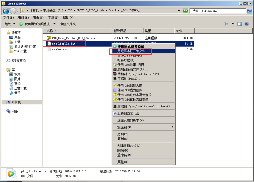This screenshot has height=182, width=254.
Task: Select 使用 360进行木马云查杀
Action: click(144, 95)
